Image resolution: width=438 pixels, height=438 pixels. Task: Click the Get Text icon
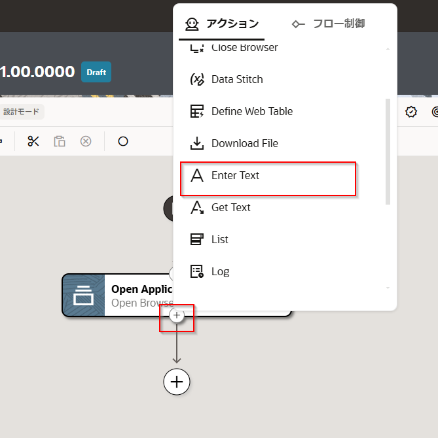(197, 207)
